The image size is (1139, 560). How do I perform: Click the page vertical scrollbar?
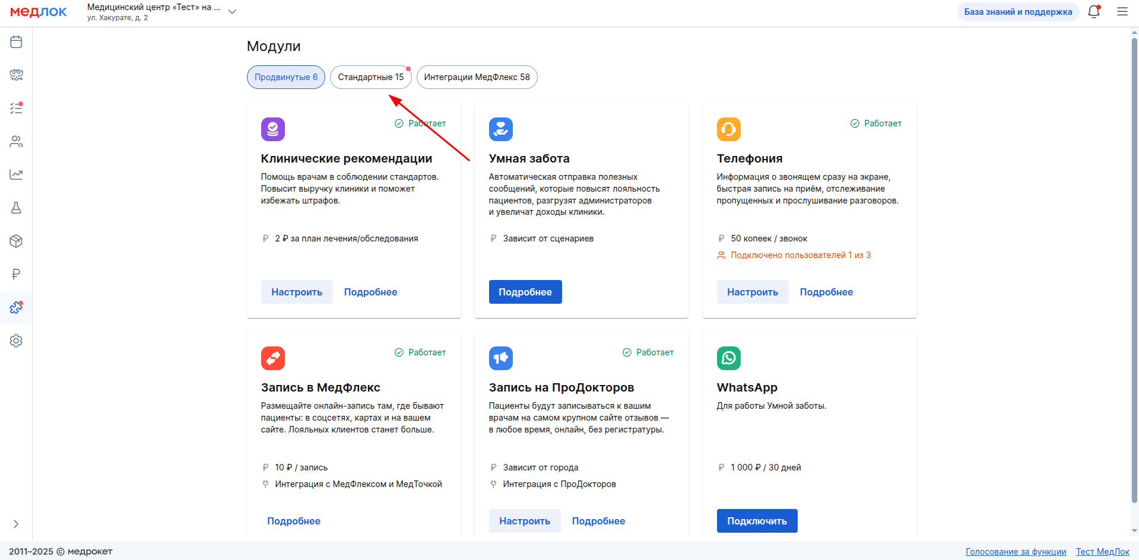(x=1134, y=271)
